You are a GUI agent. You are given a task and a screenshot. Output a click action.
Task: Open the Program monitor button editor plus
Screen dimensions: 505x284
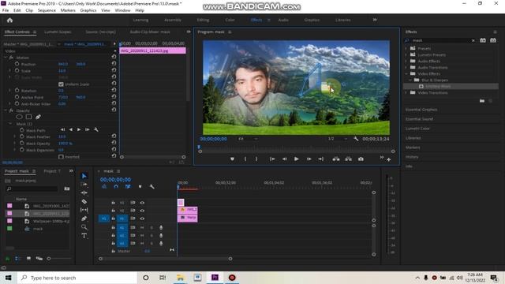(389, 159)
